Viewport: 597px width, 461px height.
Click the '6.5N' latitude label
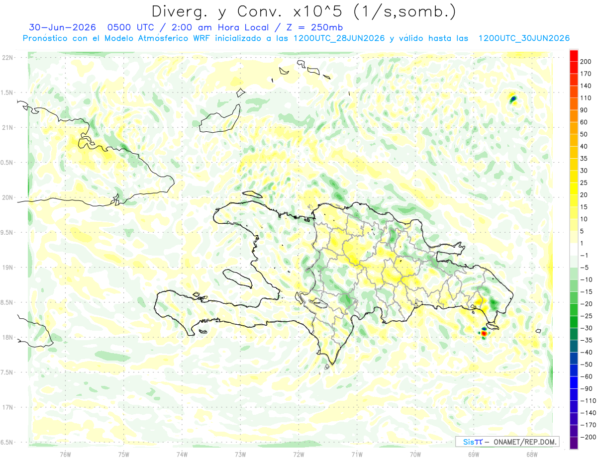(7, 442)
